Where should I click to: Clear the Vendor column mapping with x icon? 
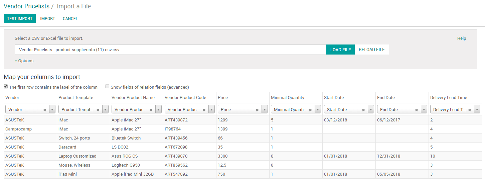[45, 110]
